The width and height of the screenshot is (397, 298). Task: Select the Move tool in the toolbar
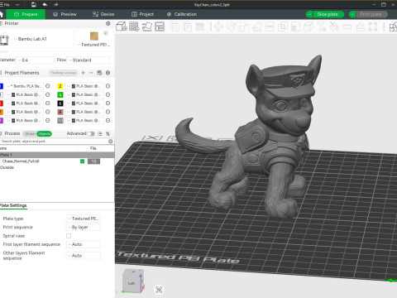(x=218, y=26)
